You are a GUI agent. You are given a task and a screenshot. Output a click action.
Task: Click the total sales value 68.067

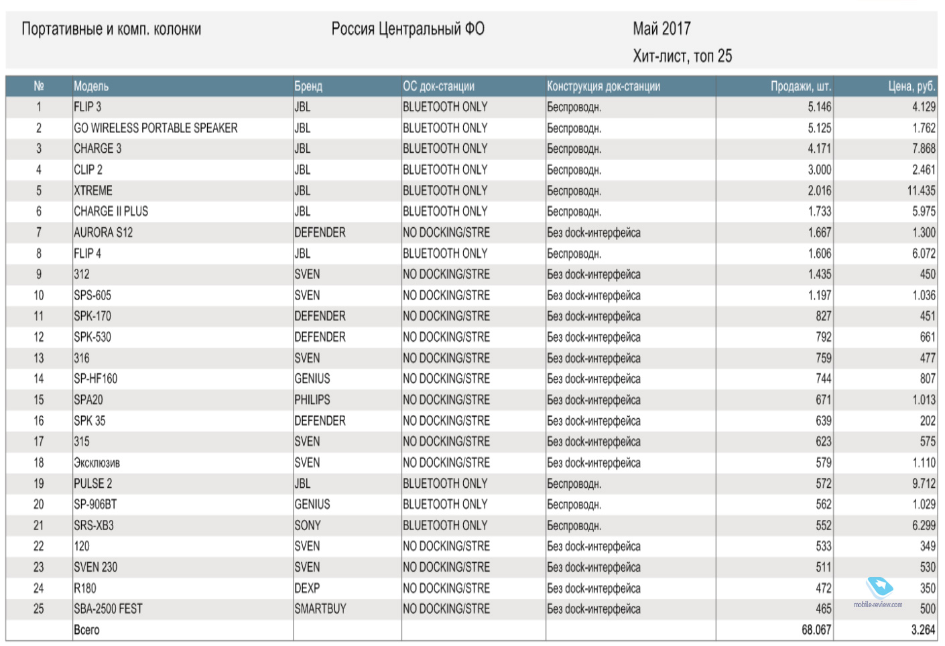(x=816, y=630)
